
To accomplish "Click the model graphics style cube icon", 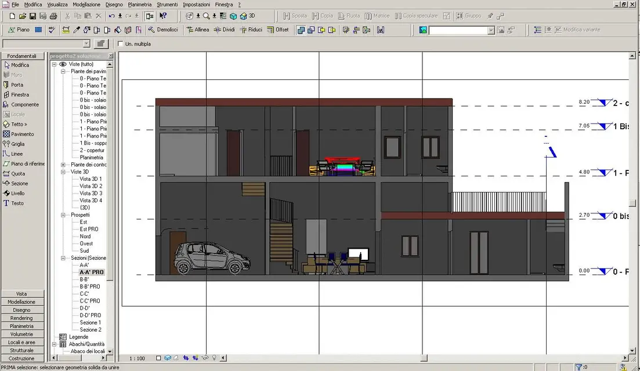I will 167,358.
